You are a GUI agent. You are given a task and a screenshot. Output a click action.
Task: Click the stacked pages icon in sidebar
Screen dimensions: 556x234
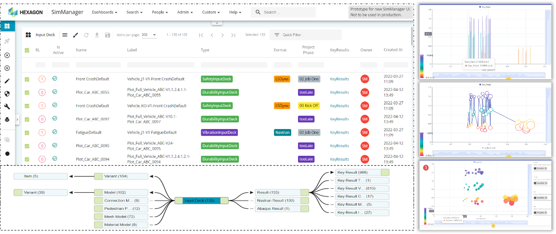pos(7,139)
